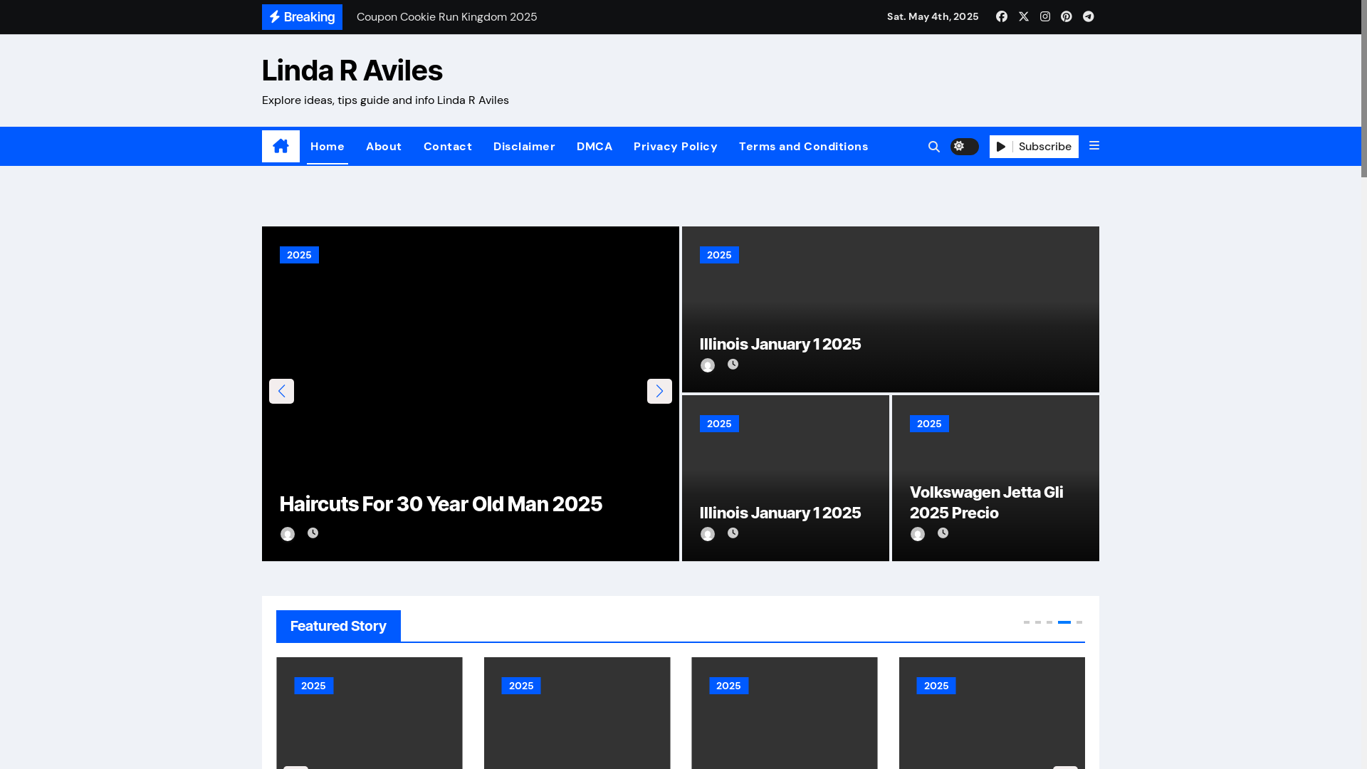Go to the Home menu item
Image resolution: width=1367 pixels, height=769 pixels.
328,147
